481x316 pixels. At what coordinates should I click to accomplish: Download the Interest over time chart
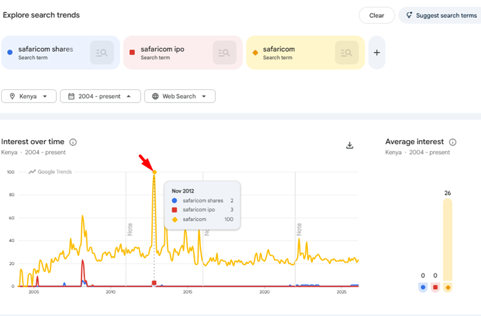point(349,145)
